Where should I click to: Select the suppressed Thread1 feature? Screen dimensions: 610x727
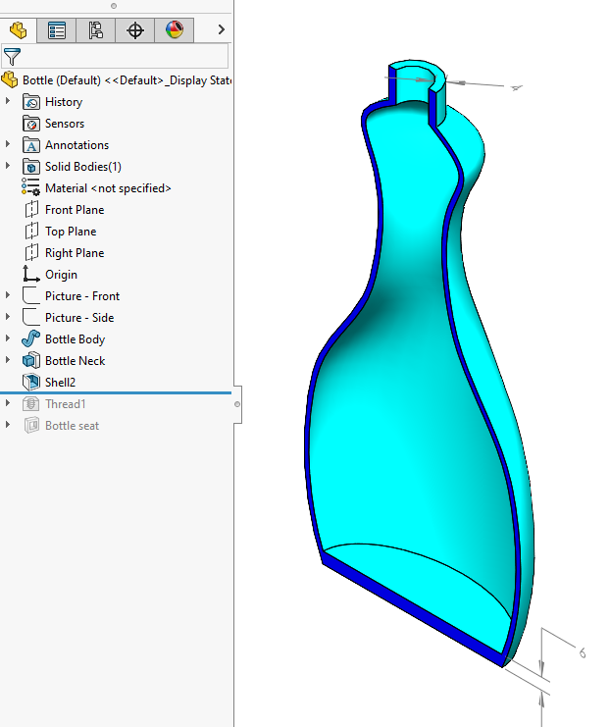pyautogui.click(x=65, y=404)
